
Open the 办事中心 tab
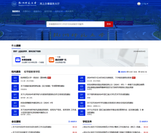[x=27, y=11]
